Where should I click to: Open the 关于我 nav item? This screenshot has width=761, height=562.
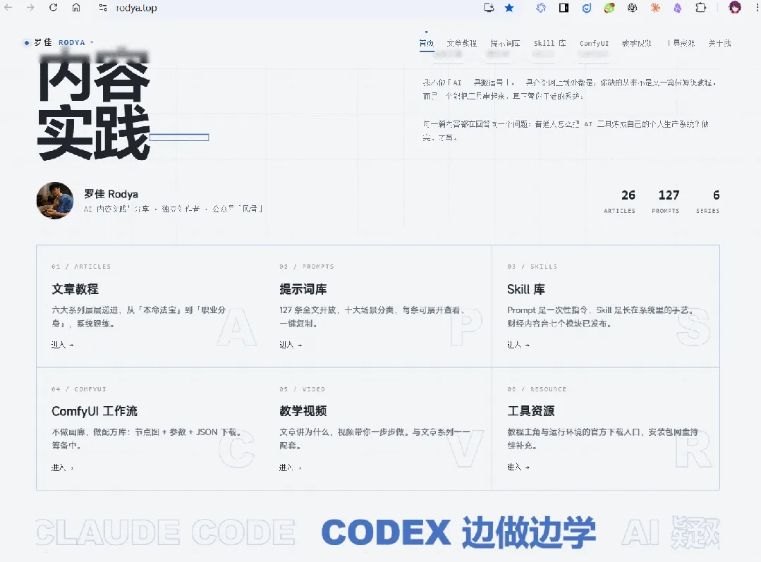(719, 43)
